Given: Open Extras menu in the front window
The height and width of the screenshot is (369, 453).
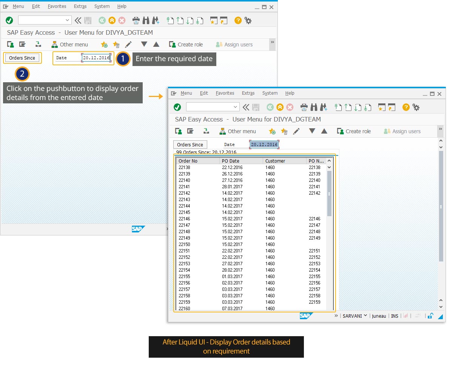Looking at the screenshot, I should pos(248,93).
